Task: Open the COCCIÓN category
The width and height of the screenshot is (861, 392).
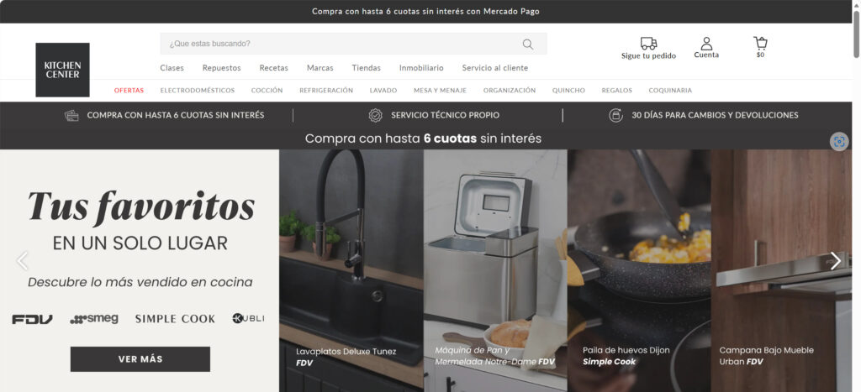Action: pos(267,91)
